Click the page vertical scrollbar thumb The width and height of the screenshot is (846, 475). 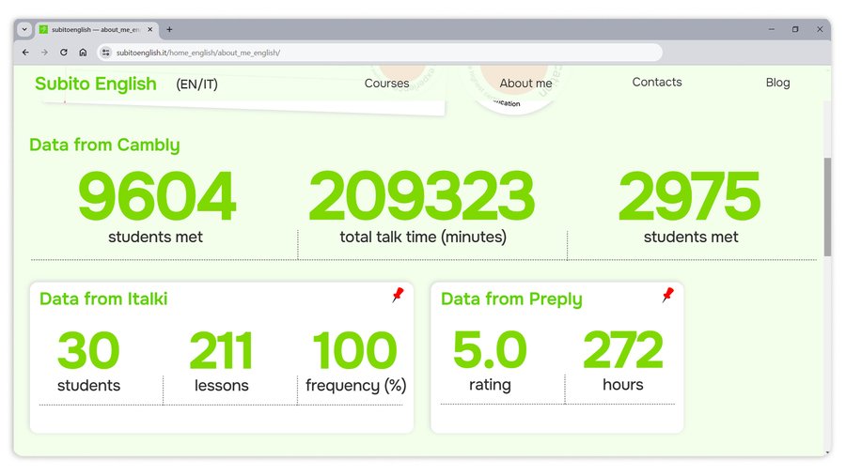827,207
